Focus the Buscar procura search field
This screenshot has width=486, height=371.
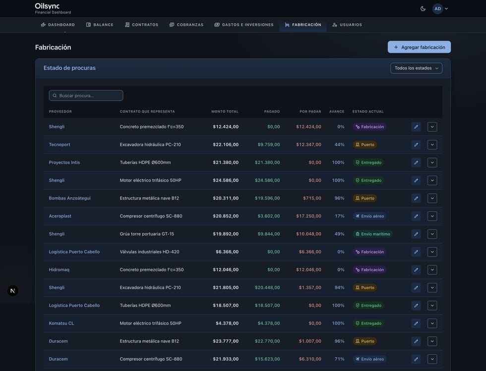(86, 96)
